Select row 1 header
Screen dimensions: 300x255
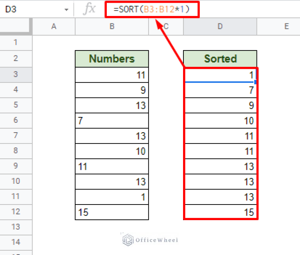coord(16,42)
